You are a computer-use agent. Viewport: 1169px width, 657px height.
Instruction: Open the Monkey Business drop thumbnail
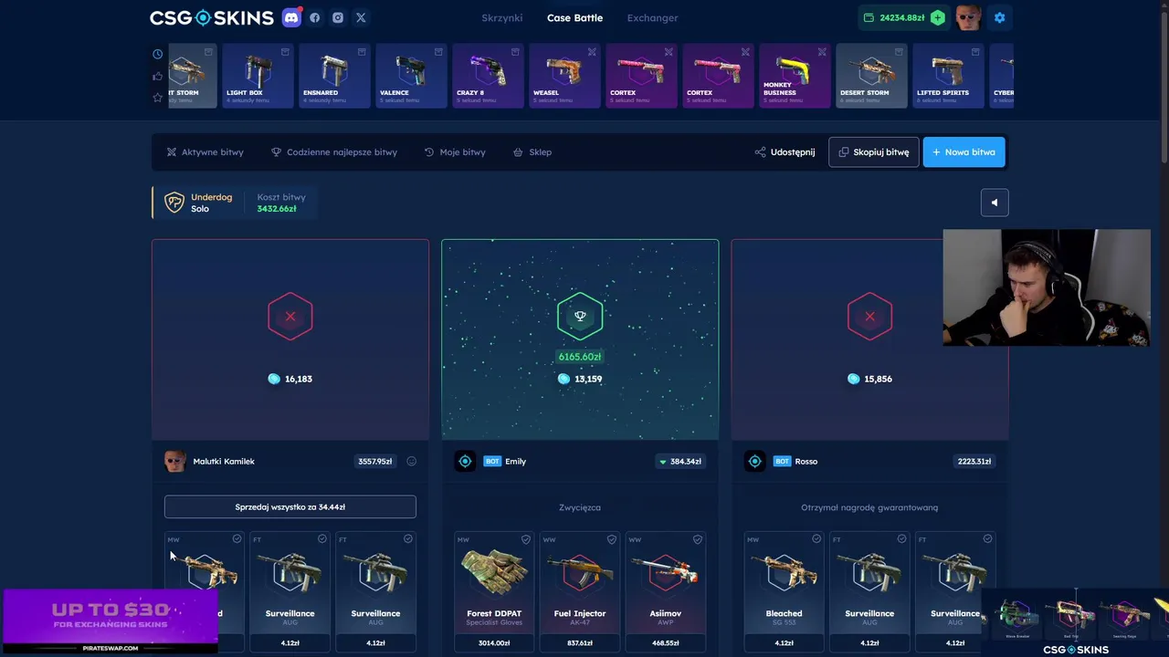click(x=795, y=77)
